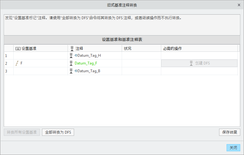Viewport: 244px width, 155px height.
Task: Click the icon on the 创建 DFS button
Action: pyautogui.click(x=191, y=63)
